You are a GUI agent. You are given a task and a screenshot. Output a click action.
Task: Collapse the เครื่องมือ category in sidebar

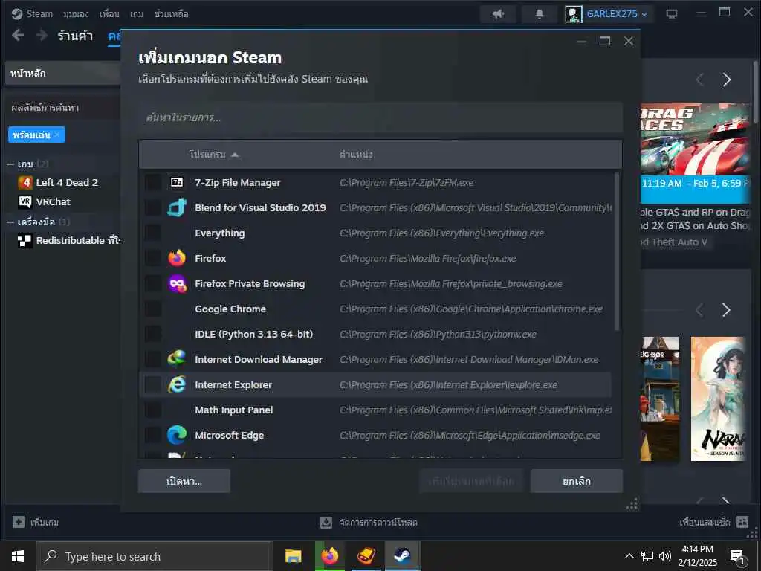[x=10, y=222]
